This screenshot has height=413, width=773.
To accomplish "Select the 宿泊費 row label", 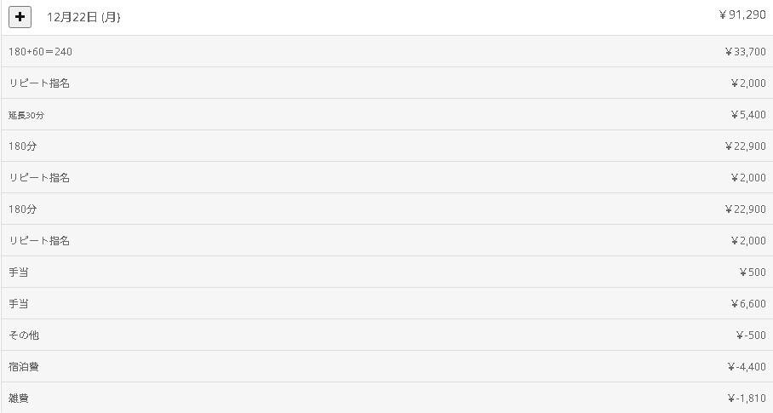I will [x=24, y=367].
